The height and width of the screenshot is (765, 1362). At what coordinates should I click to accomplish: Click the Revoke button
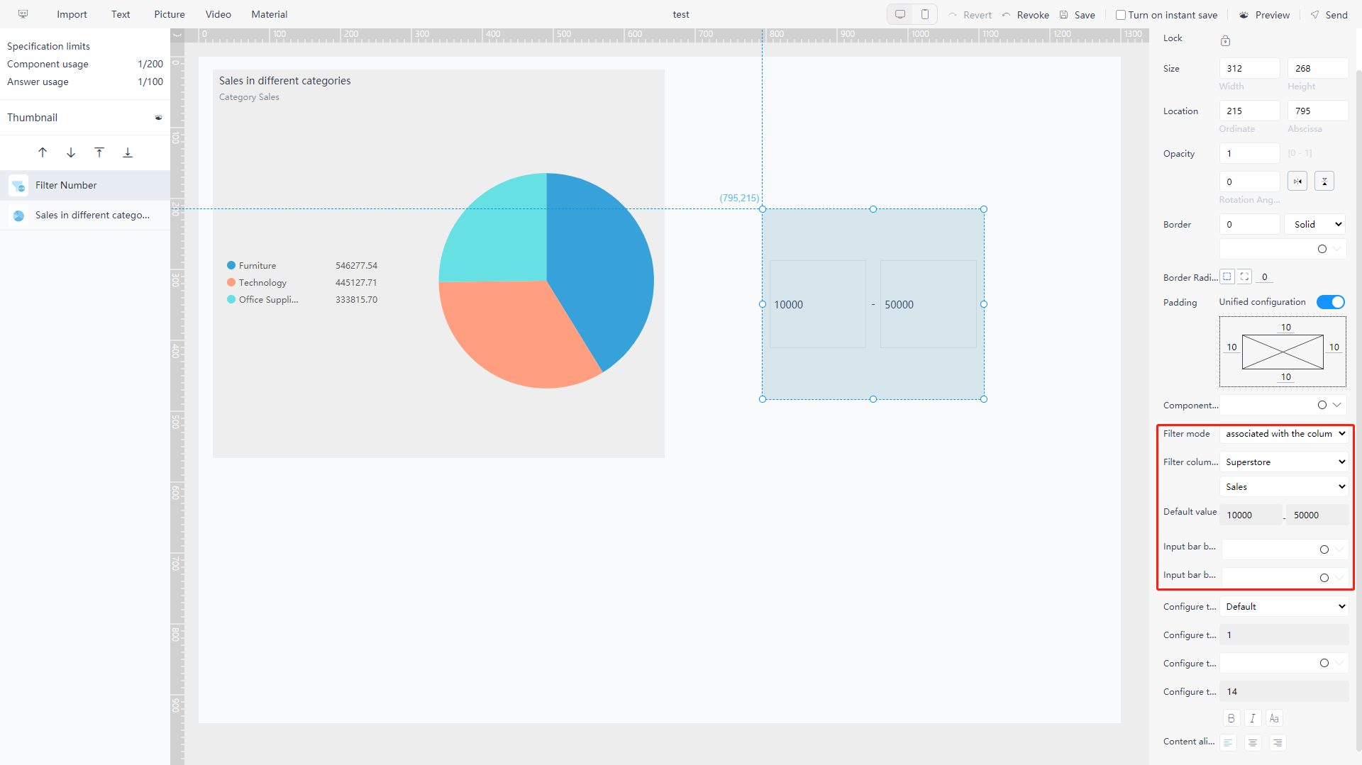[1025, 15]
